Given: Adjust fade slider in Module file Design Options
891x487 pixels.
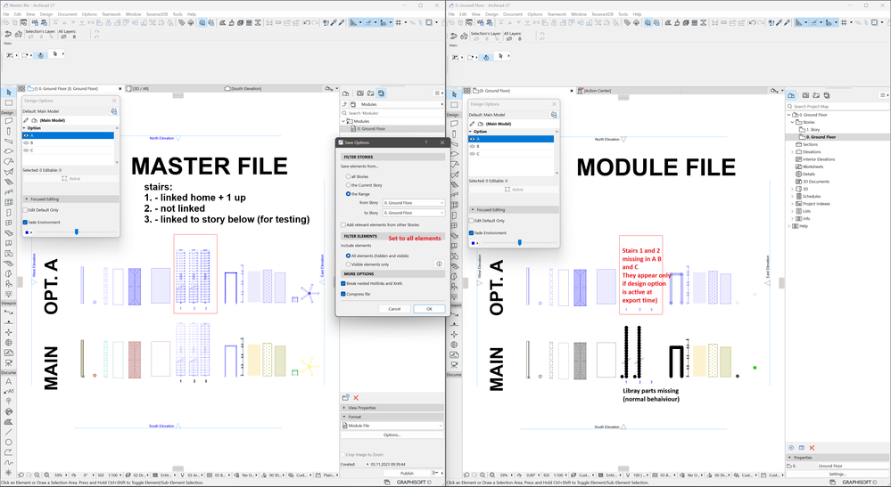Looking at the screenshot, I should pos(519,243).
